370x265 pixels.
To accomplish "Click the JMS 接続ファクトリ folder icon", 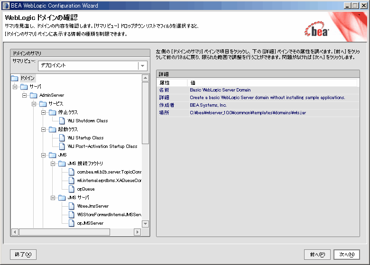I will 62,164.
